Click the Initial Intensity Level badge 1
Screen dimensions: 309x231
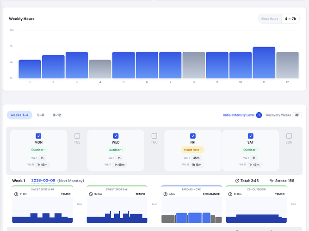[259, 115]
